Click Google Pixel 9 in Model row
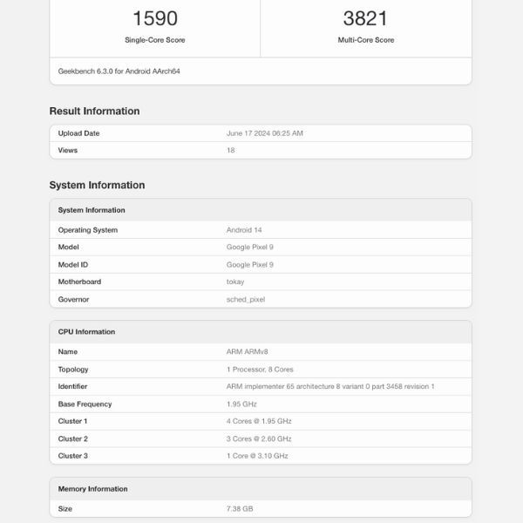 [x=250, y=248]
